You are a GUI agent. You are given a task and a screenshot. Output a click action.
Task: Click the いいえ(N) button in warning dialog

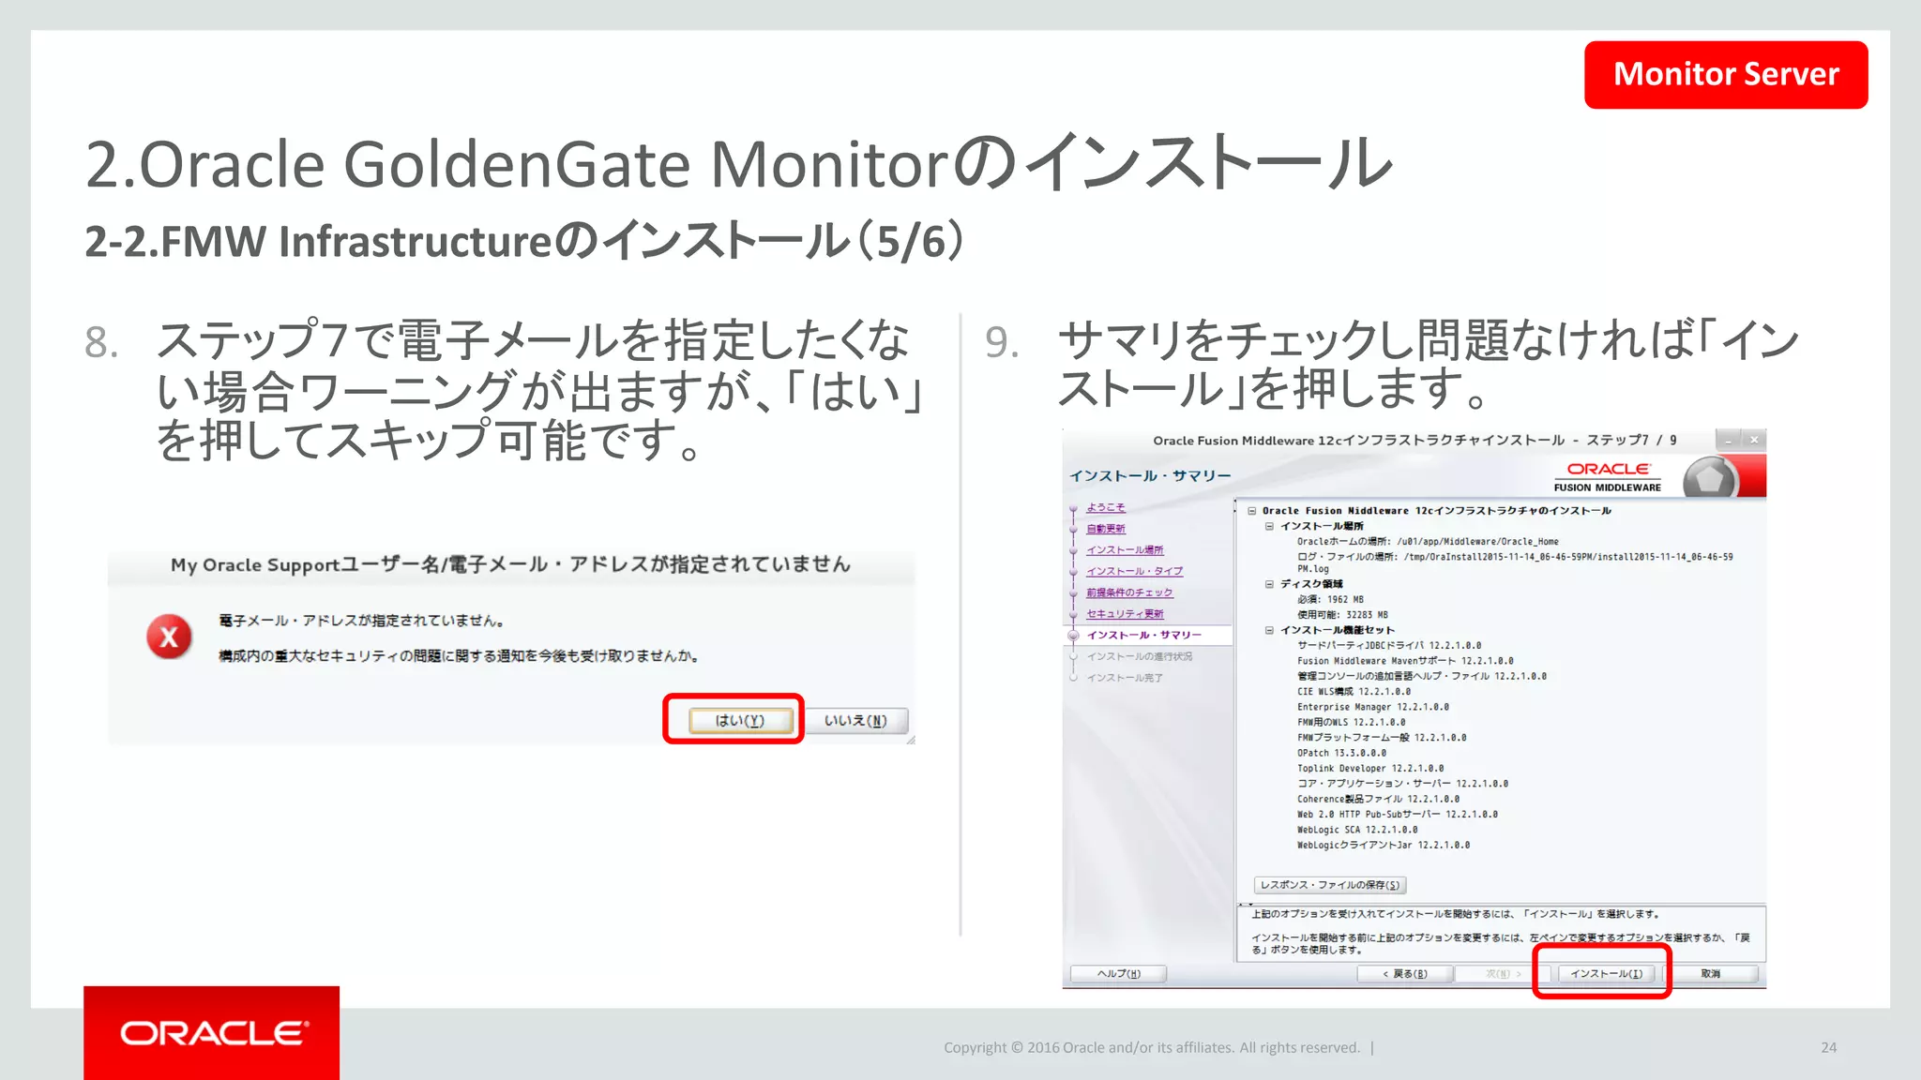[855, 720]
